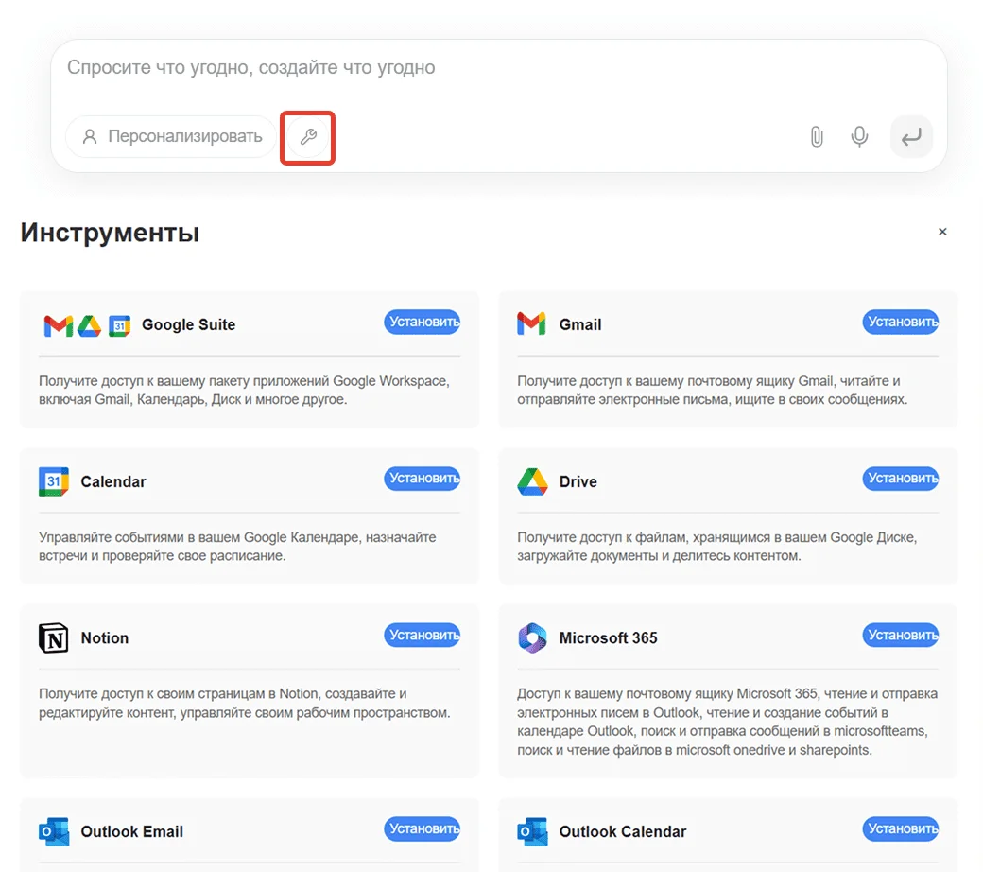The image size is (983, 872).
Task: Install the Google Suite tool
Action: 422,322
